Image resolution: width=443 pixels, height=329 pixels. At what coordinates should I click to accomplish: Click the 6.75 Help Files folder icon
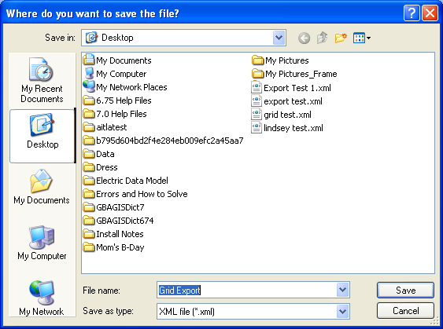coord(89,100)
